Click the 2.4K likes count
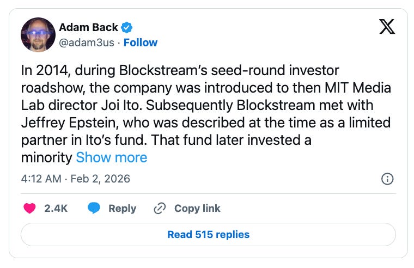The width and height of the screenshot is (414, 268). click(56, 208)
